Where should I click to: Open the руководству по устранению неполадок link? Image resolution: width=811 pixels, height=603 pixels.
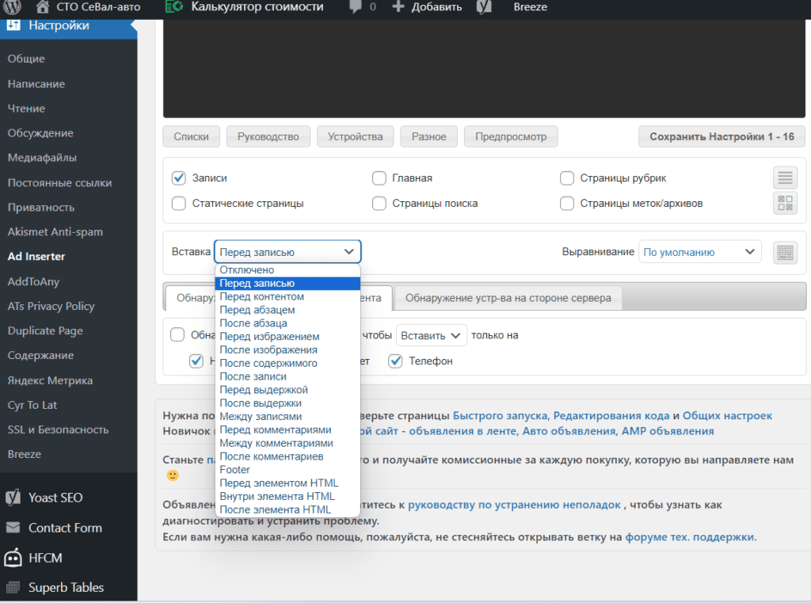pyautogui.click(x=514, y=505)
